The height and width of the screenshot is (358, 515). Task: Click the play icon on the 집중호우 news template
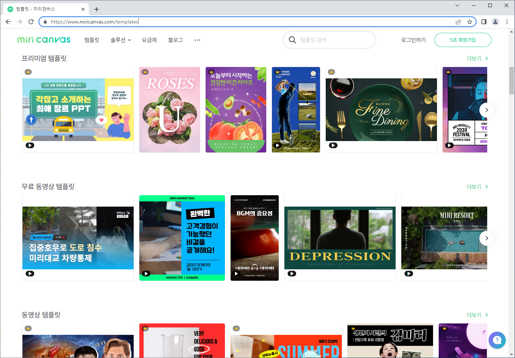click(30, 274)
